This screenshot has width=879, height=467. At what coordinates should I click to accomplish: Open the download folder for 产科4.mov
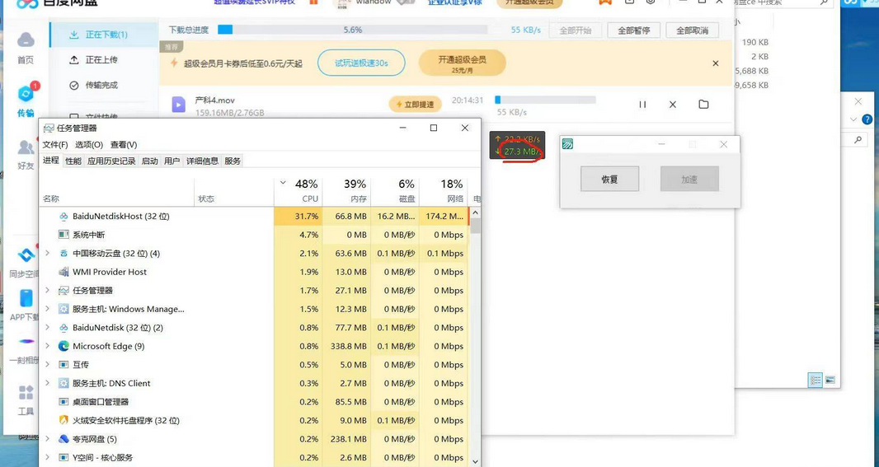click(703, 105)
